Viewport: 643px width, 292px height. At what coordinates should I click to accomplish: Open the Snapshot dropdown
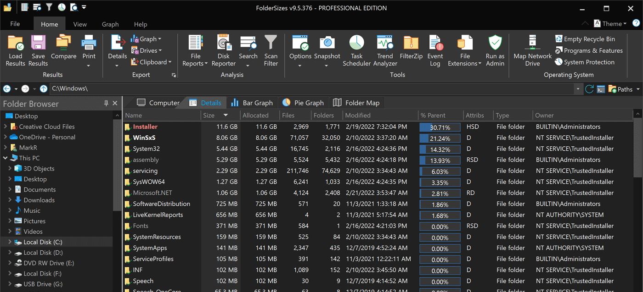pos(327,66)
